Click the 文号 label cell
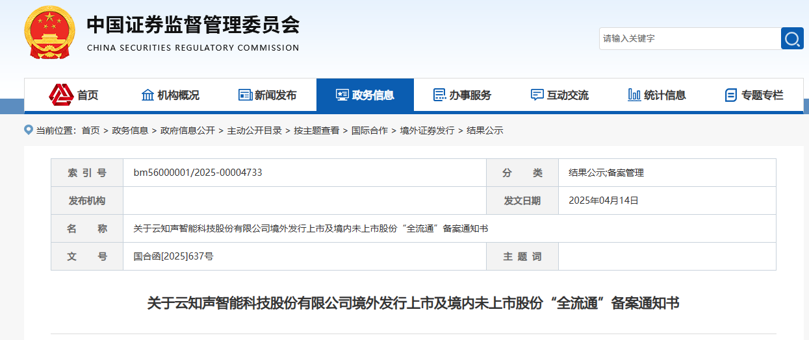The height and width of the screenshot is (340, 809). pos(87,256)
